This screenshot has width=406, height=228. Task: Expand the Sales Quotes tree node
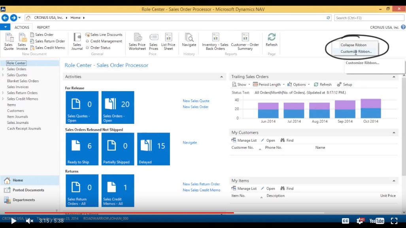tap(3, 75)
